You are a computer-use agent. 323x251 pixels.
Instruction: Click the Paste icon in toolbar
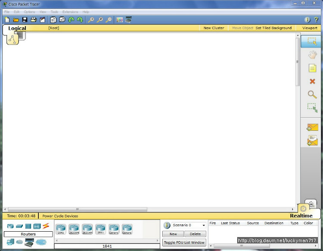(x=62, y=19)
